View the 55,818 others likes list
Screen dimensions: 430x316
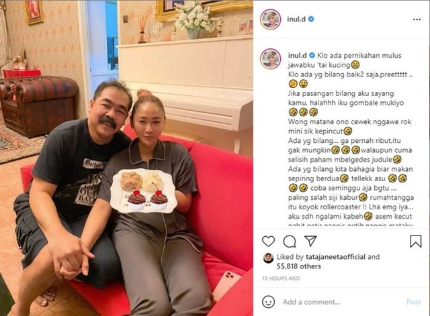point(298,266)
